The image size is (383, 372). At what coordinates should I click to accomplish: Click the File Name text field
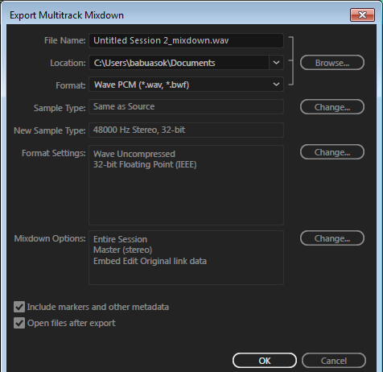tap(186, 40)
